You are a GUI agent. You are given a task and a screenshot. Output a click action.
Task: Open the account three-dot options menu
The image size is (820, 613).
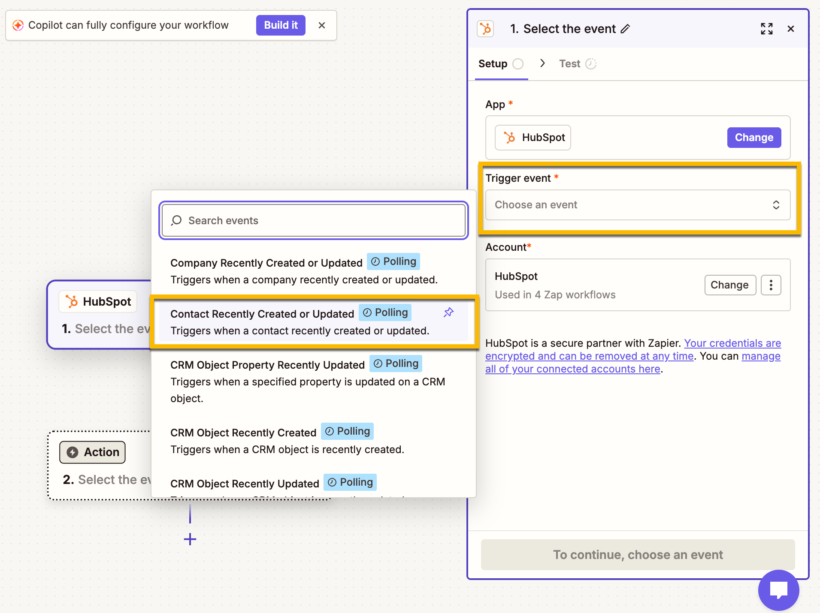(771, 285)
